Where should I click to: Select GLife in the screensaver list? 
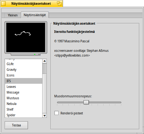coord(24,64)
